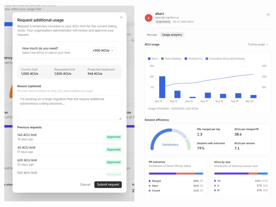The height and width of the screenshot is (207, 276).
Task: Click albert's red avatar icon
Action: click(149, 18)
